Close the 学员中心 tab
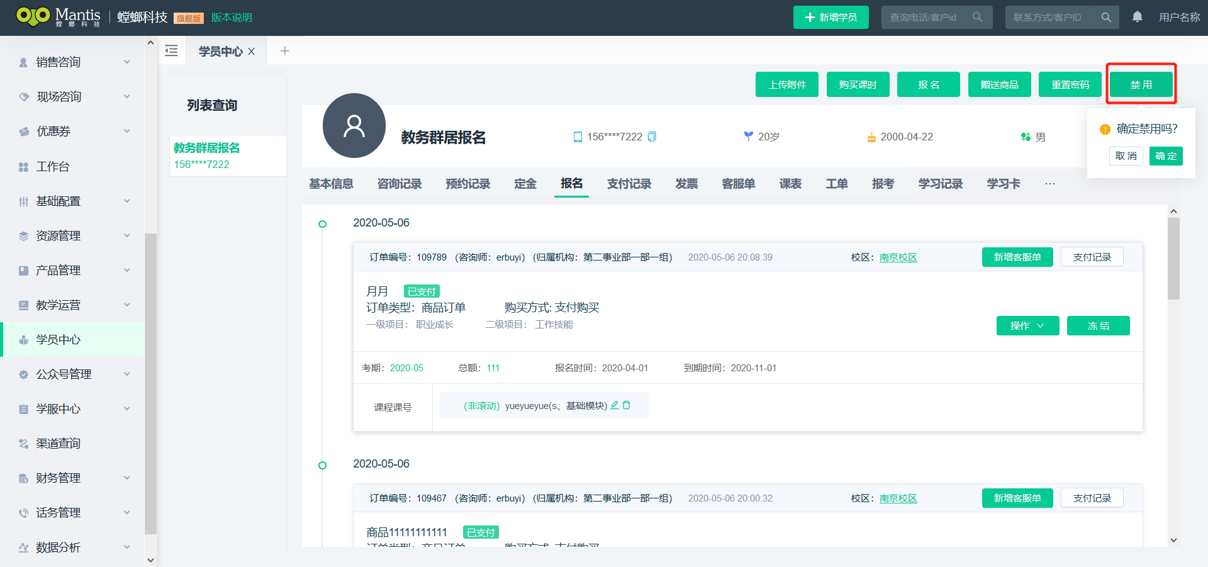 pos(251,52)
